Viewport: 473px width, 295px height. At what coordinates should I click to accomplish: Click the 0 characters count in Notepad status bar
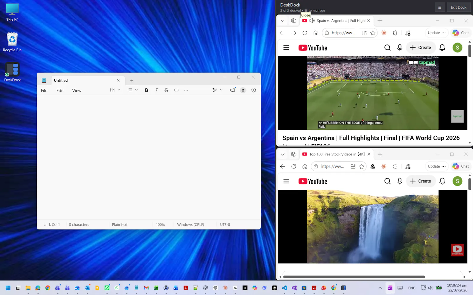click(x=79, y=224)
